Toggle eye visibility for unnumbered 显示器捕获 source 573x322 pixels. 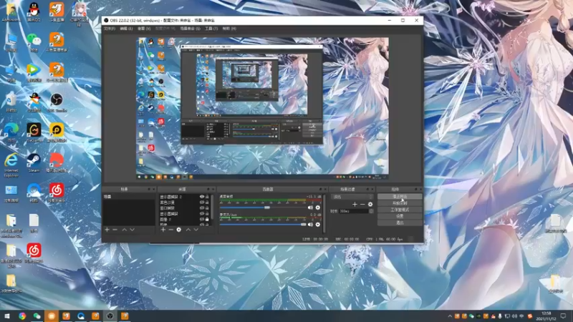pyautogui.click(x=202, y=213)
